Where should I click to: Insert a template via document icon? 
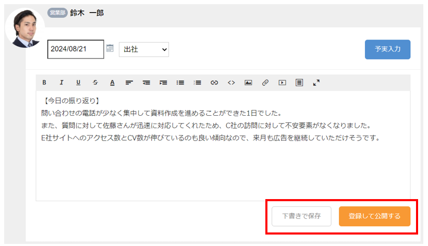(299, 82)
